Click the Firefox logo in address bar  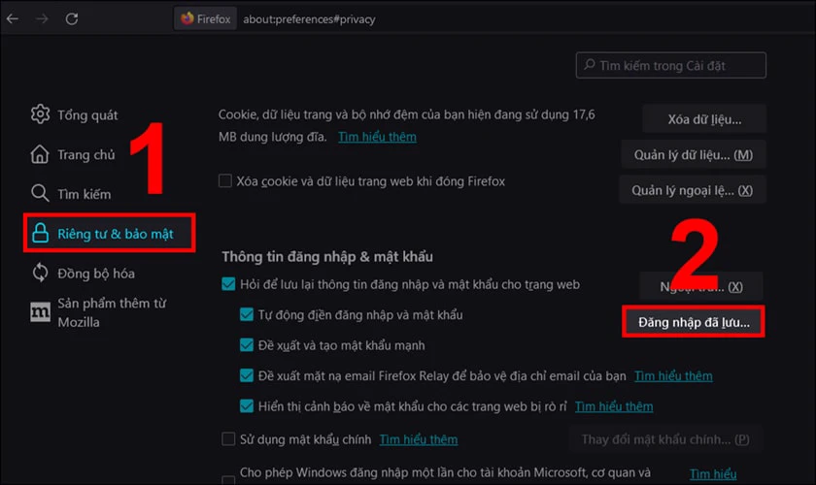tap(187, 18)
